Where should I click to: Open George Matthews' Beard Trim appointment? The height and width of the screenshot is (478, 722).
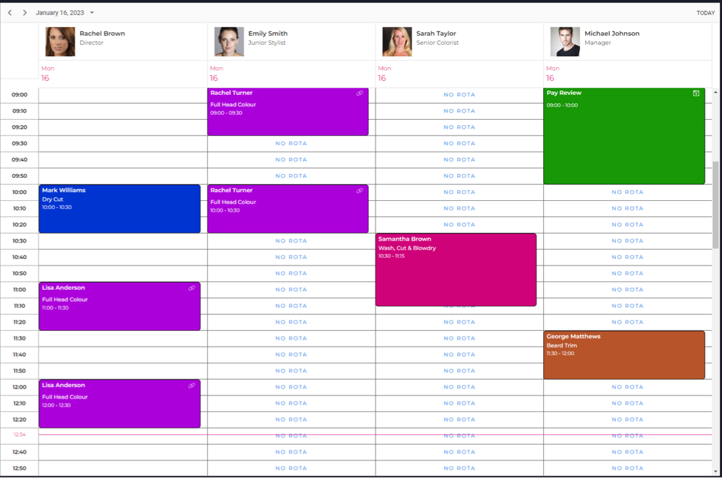coord(623,353)
